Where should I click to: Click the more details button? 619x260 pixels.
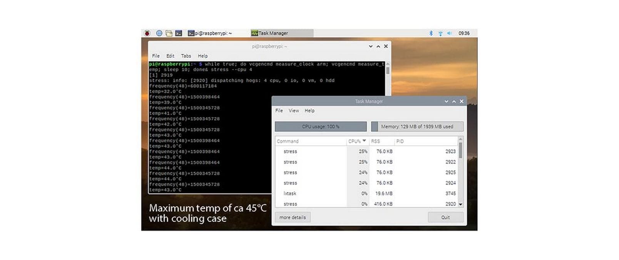point(293,217)
